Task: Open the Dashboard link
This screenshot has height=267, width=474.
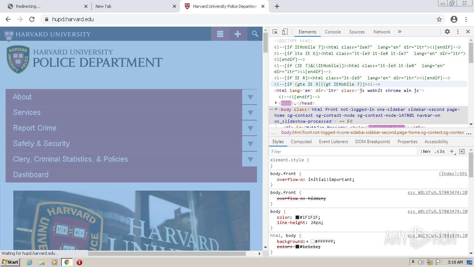Action: (31, 175)
